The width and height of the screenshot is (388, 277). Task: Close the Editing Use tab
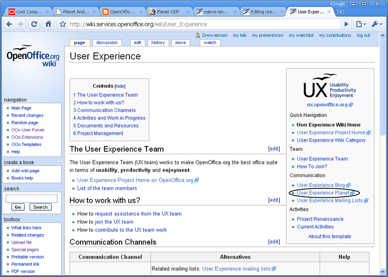pyautogui.click(x=282, y=12)
